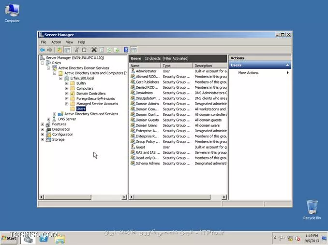Sort list by Name column header

coord(145,66)
